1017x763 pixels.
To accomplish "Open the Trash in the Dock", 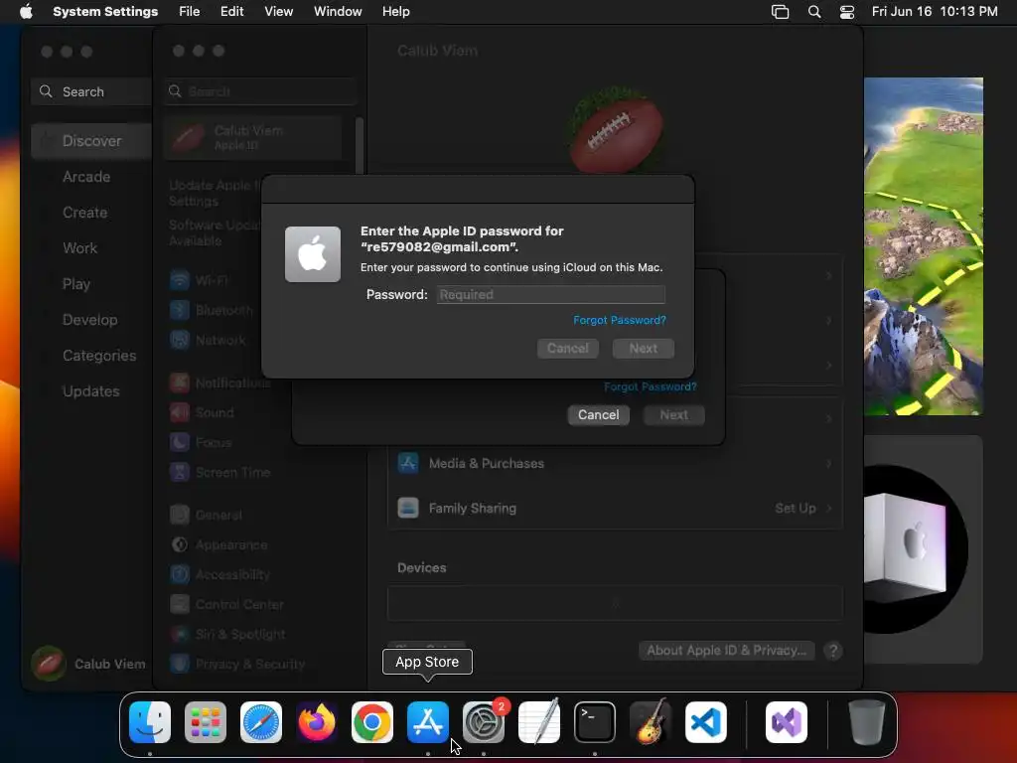I will tap(866, 722).
